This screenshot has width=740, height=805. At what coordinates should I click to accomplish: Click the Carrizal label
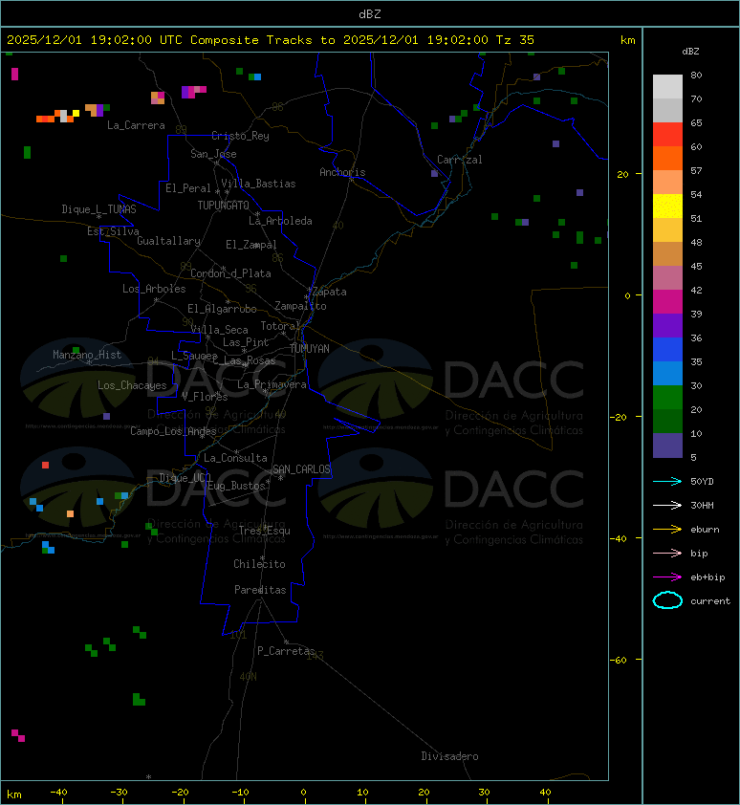click(x=460, y=160)
